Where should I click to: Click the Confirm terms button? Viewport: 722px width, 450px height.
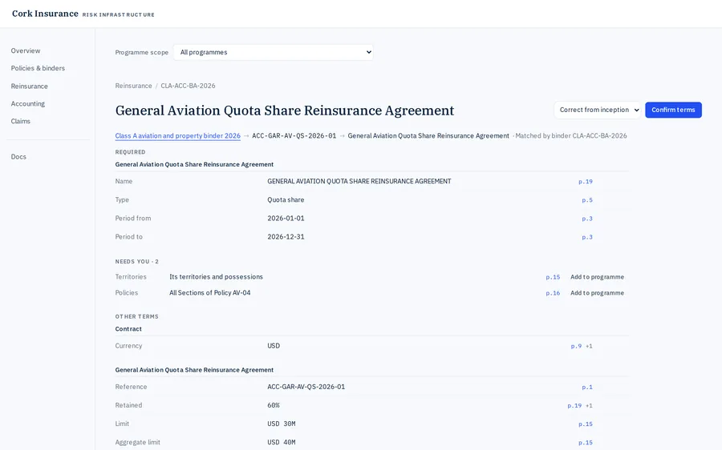pyautogui.click(x=673, y=110)
